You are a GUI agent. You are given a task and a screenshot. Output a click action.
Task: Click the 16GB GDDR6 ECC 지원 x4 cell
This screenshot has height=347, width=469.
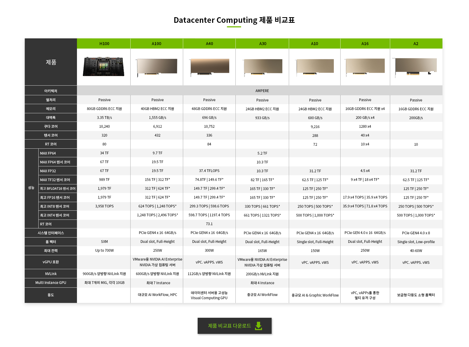click(365, 109)
